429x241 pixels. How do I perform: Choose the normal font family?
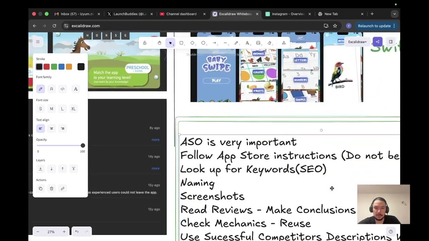(52, 89)
